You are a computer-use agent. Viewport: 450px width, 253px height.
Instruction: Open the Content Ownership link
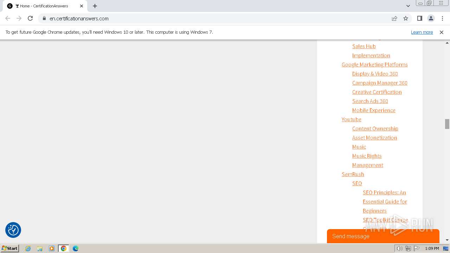[x=375, y=129]
